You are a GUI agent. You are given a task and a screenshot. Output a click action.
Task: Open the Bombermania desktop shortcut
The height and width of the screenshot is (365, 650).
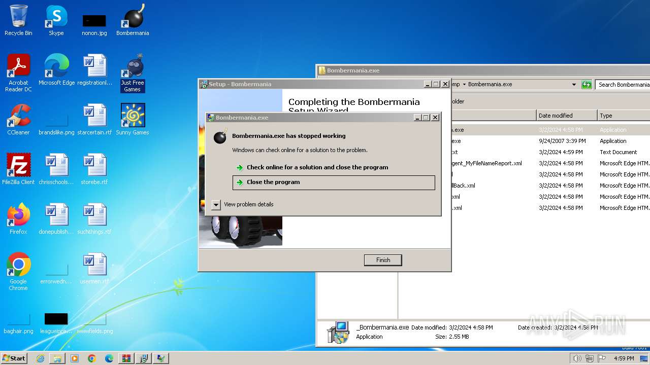coord(133,20)
